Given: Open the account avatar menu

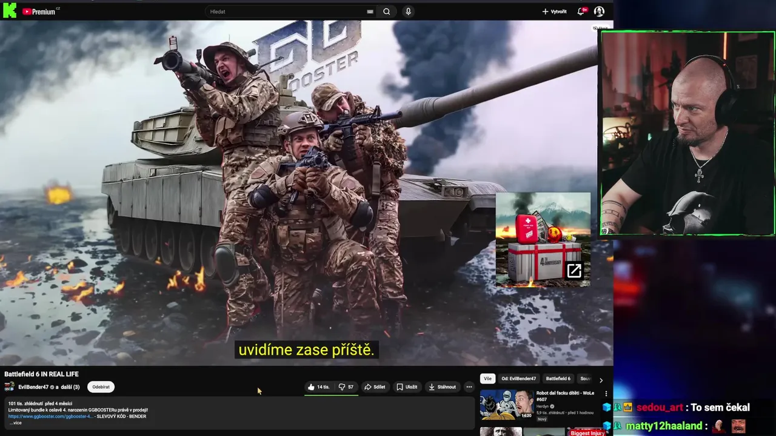Looking at the screenshot, I should click(599, 12).
